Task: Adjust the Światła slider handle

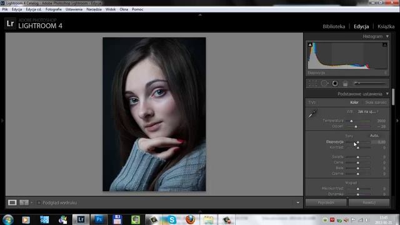Action: 358,157
